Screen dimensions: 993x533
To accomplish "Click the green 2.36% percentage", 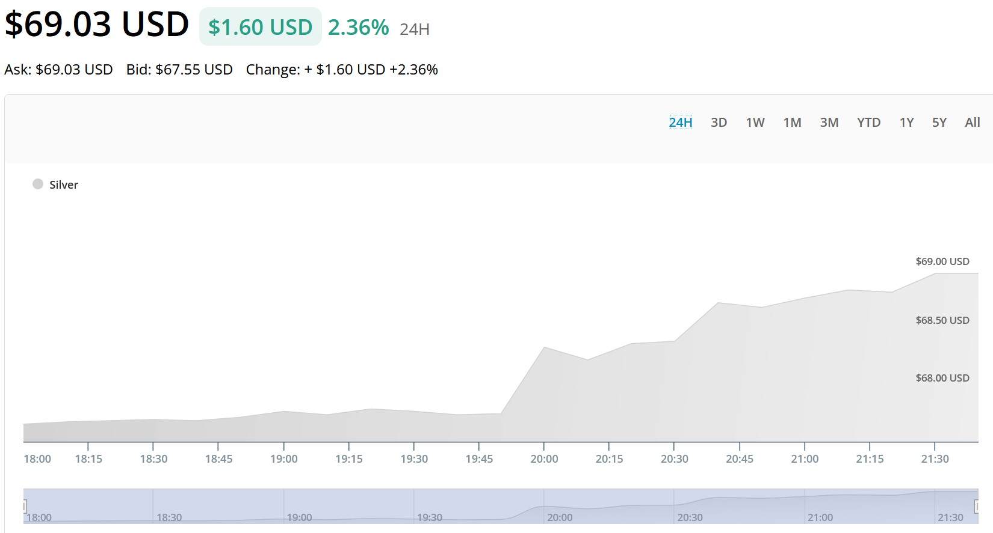I will click(x=359, y=28).
